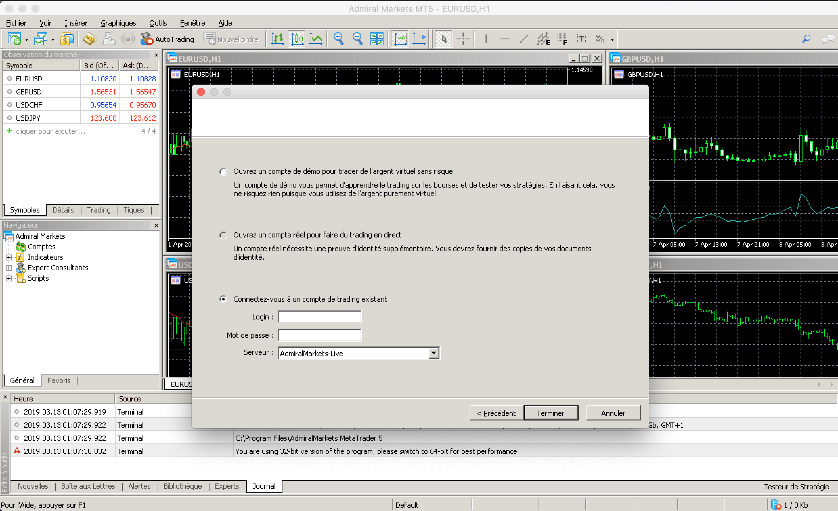Image resolution: width=838 pixels, height=511 pixels.
Task: Select the EURUSD row in market watch
Action: click(x=81, y=79)
